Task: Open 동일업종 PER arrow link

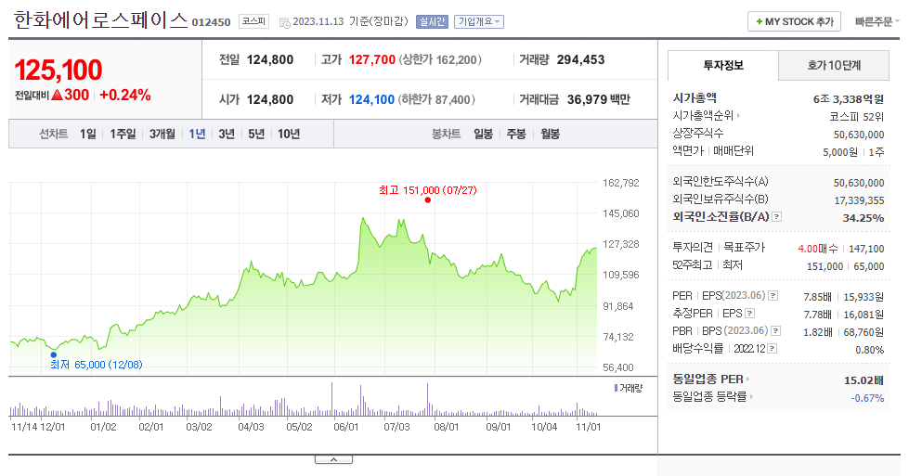Action: point(747,380)
